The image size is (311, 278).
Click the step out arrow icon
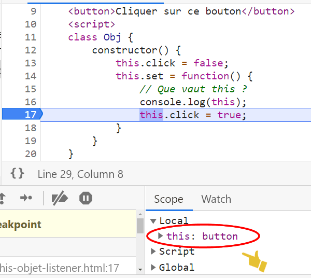2,199
